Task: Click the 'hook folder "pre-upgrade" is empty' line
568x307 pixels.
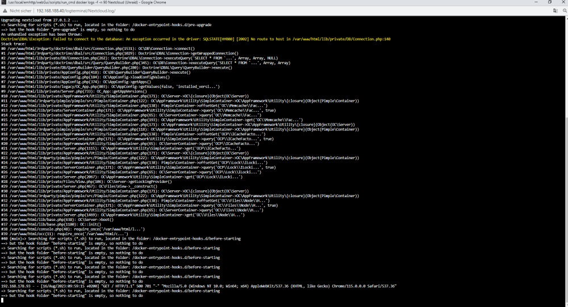Action: tap(68, 29)
